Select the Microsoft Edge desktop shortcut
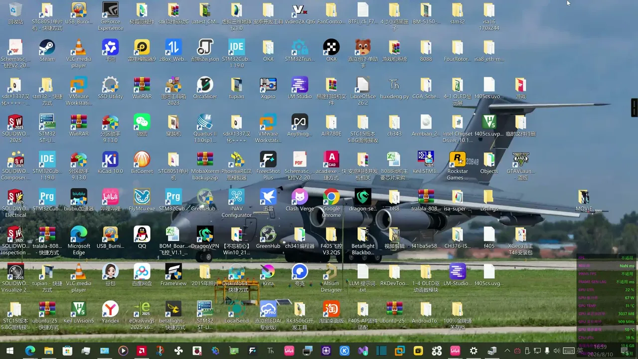This screenshot has width=638, height=359. pyautogui.click(x=79, y=241)
